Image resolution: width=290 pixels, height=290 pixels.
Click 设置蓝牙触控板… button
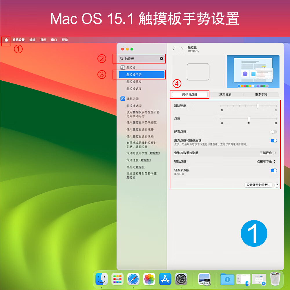pyautogui.click(x=258, y=185)
